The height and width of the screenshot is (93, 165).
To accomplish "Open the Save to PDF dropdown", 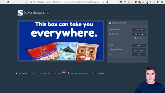I will [x=139, y=34].
